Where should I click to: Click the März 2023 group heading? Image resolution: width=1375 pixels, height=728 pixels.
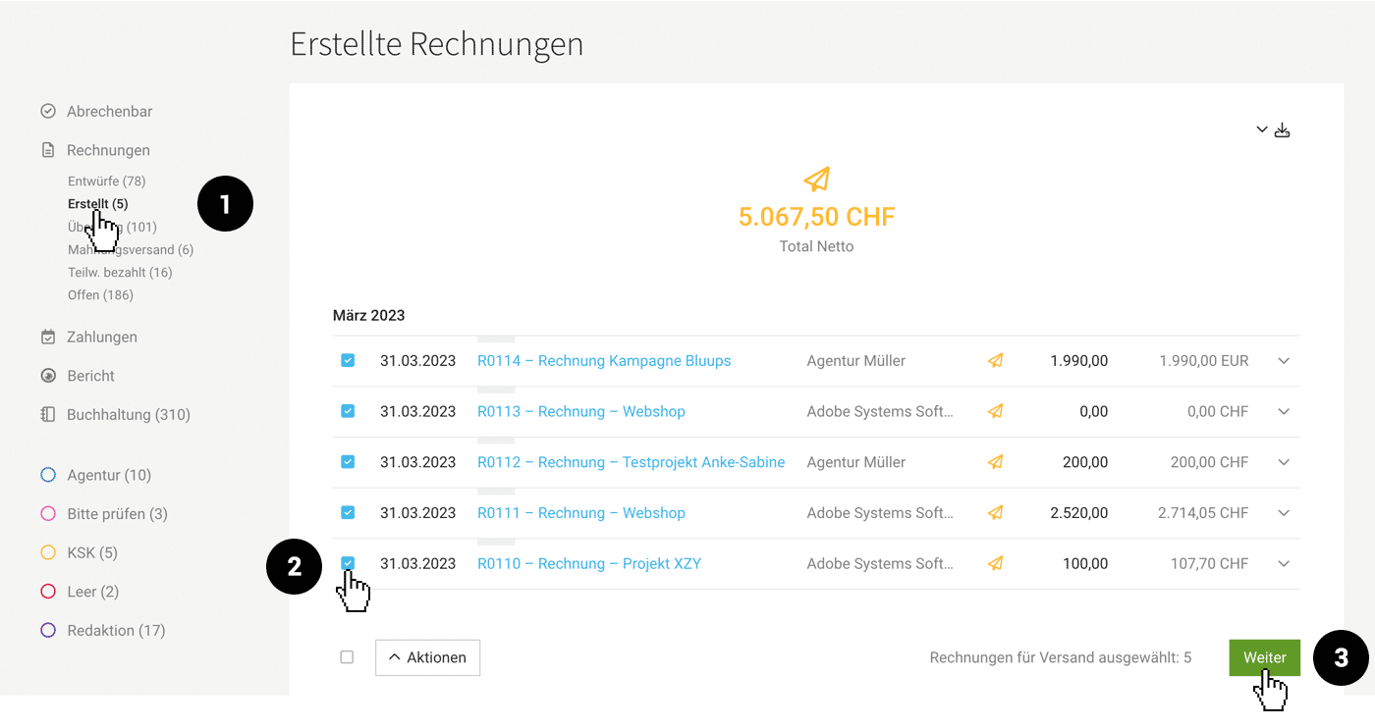pos(368,315)
